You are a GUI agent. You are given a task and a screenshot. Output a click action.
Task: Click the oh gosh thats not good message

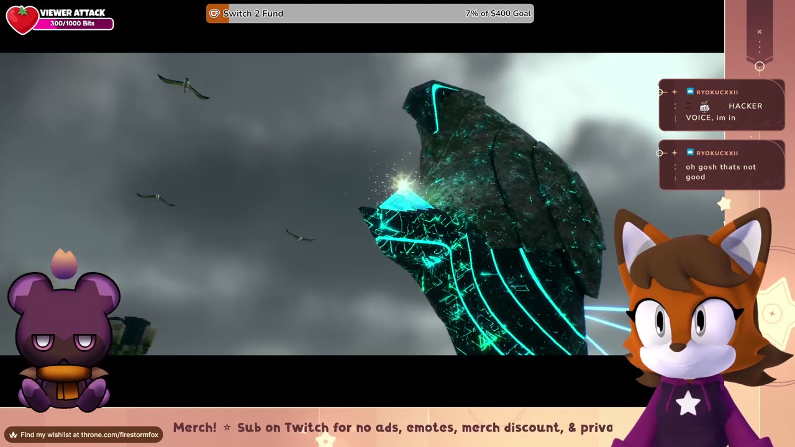(x=721, y=172)
